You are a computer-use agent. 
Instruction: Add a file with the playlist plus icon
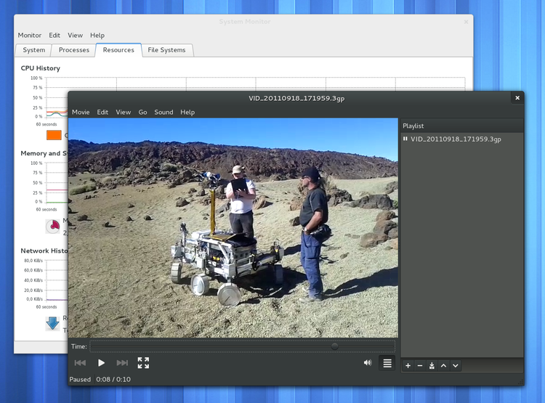click(x=408, y=365)
